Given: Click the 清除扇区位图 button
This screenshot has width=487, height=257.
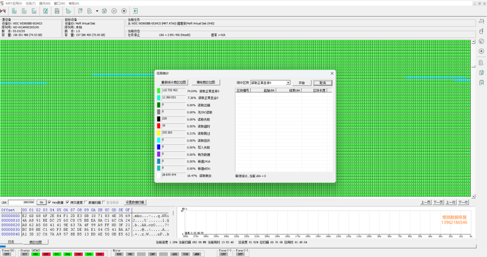Looking at the screenshot, I should [205, 82].
